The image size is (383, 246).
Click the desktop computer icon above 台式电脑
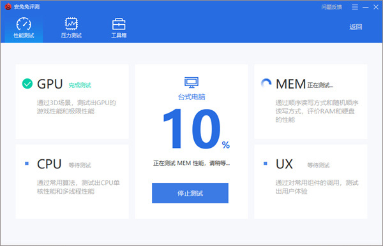click(x=191, y=82)
